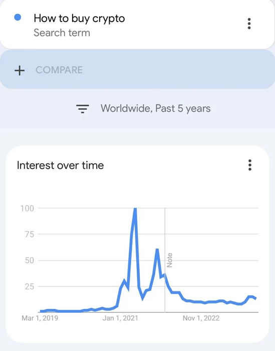This screenshot has width=275, height=351.
Task: Click the Note marker on the chart
Action: click(x=169, y=260)
